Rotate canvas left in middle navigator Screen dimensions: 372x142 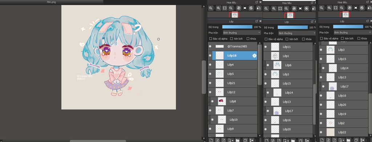click(x=294, y=8)
